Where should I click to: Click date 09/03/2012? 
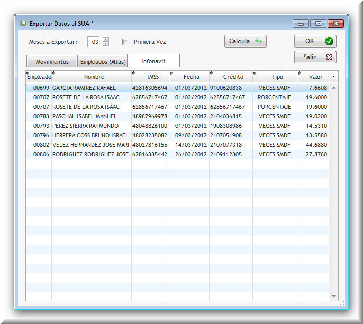tap(190, 135)
